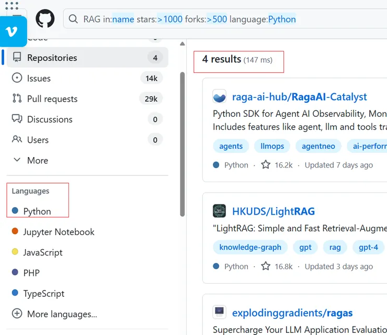This screenshot has height=335, width=387.
Task: Select the Repositories filter
Action: [52, 58]
